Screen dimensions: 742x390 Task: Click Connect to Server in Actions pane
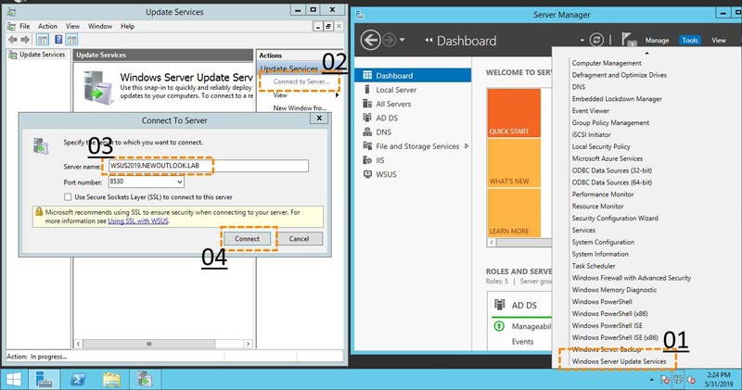coord(301,82)
